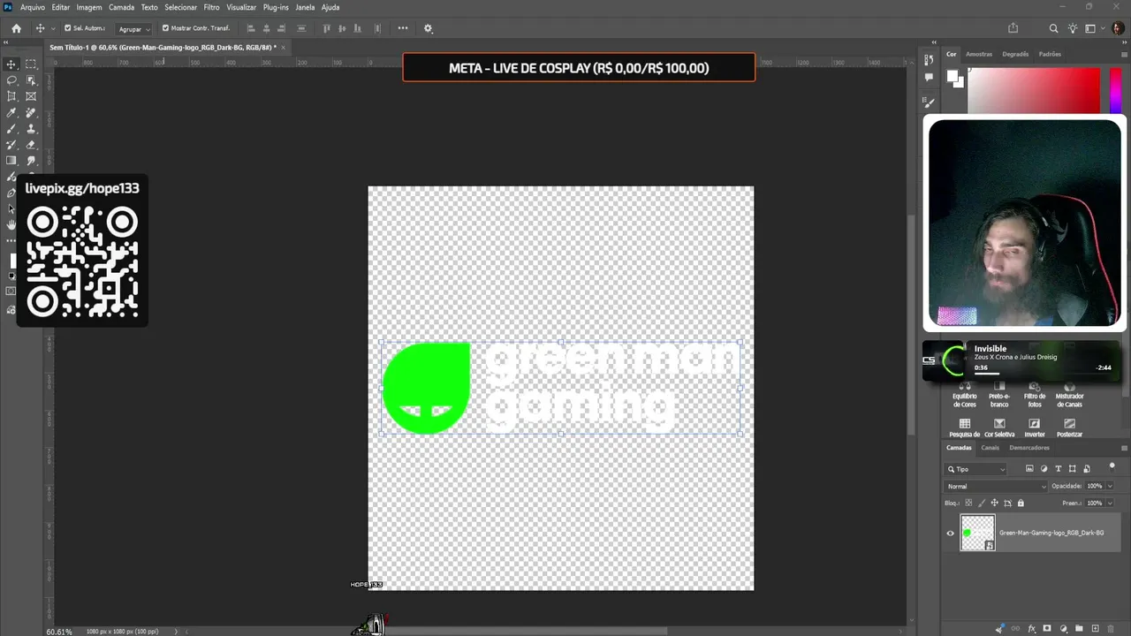Select the Frame tool
This screenshot has height=636, width=1131.
click(x=31, y=96)
